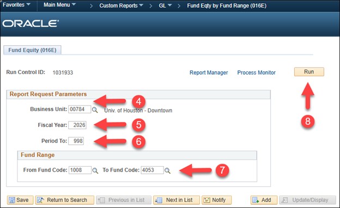Go to Next in List

177,200
